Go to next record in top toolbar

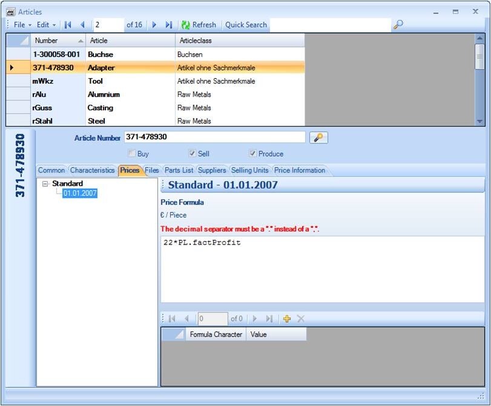pos(154,25)
